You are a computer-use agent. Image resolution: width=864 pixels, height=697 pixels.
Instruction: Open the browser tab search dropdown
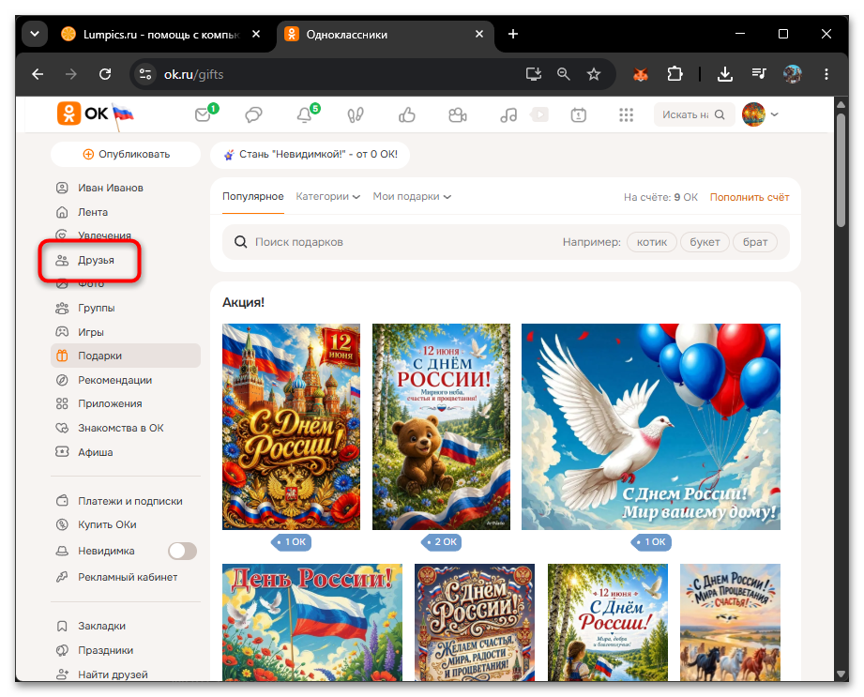coord(35,34)
